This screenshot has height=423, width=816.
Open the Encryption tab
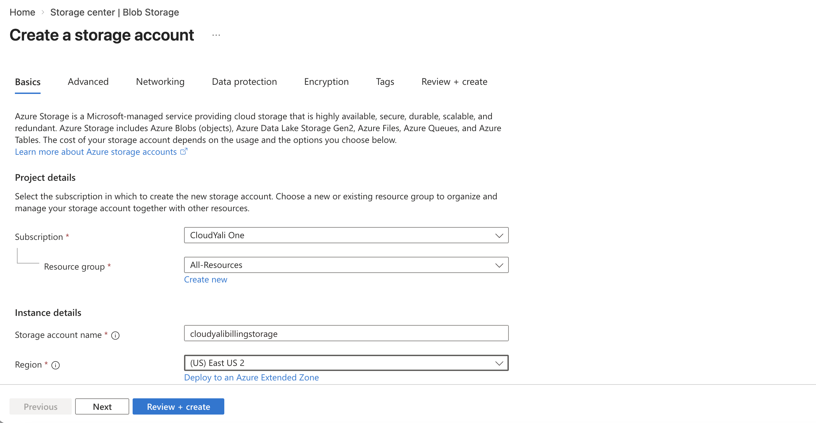click(x=326, y=82)
